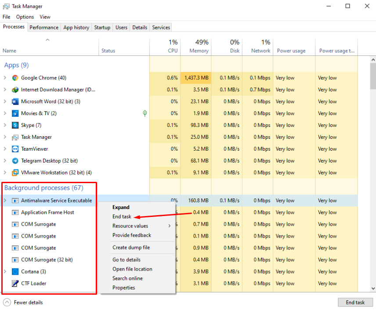The height and width of the screenshot is (314, 376).
Task: Choose End task from context menu
Action: coord(122,217)
